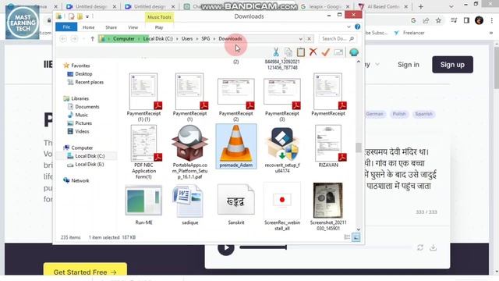Click the orange checkmark Properties icon
The width and height of the screenshot is (499, 281).
[x=326, y=52]
